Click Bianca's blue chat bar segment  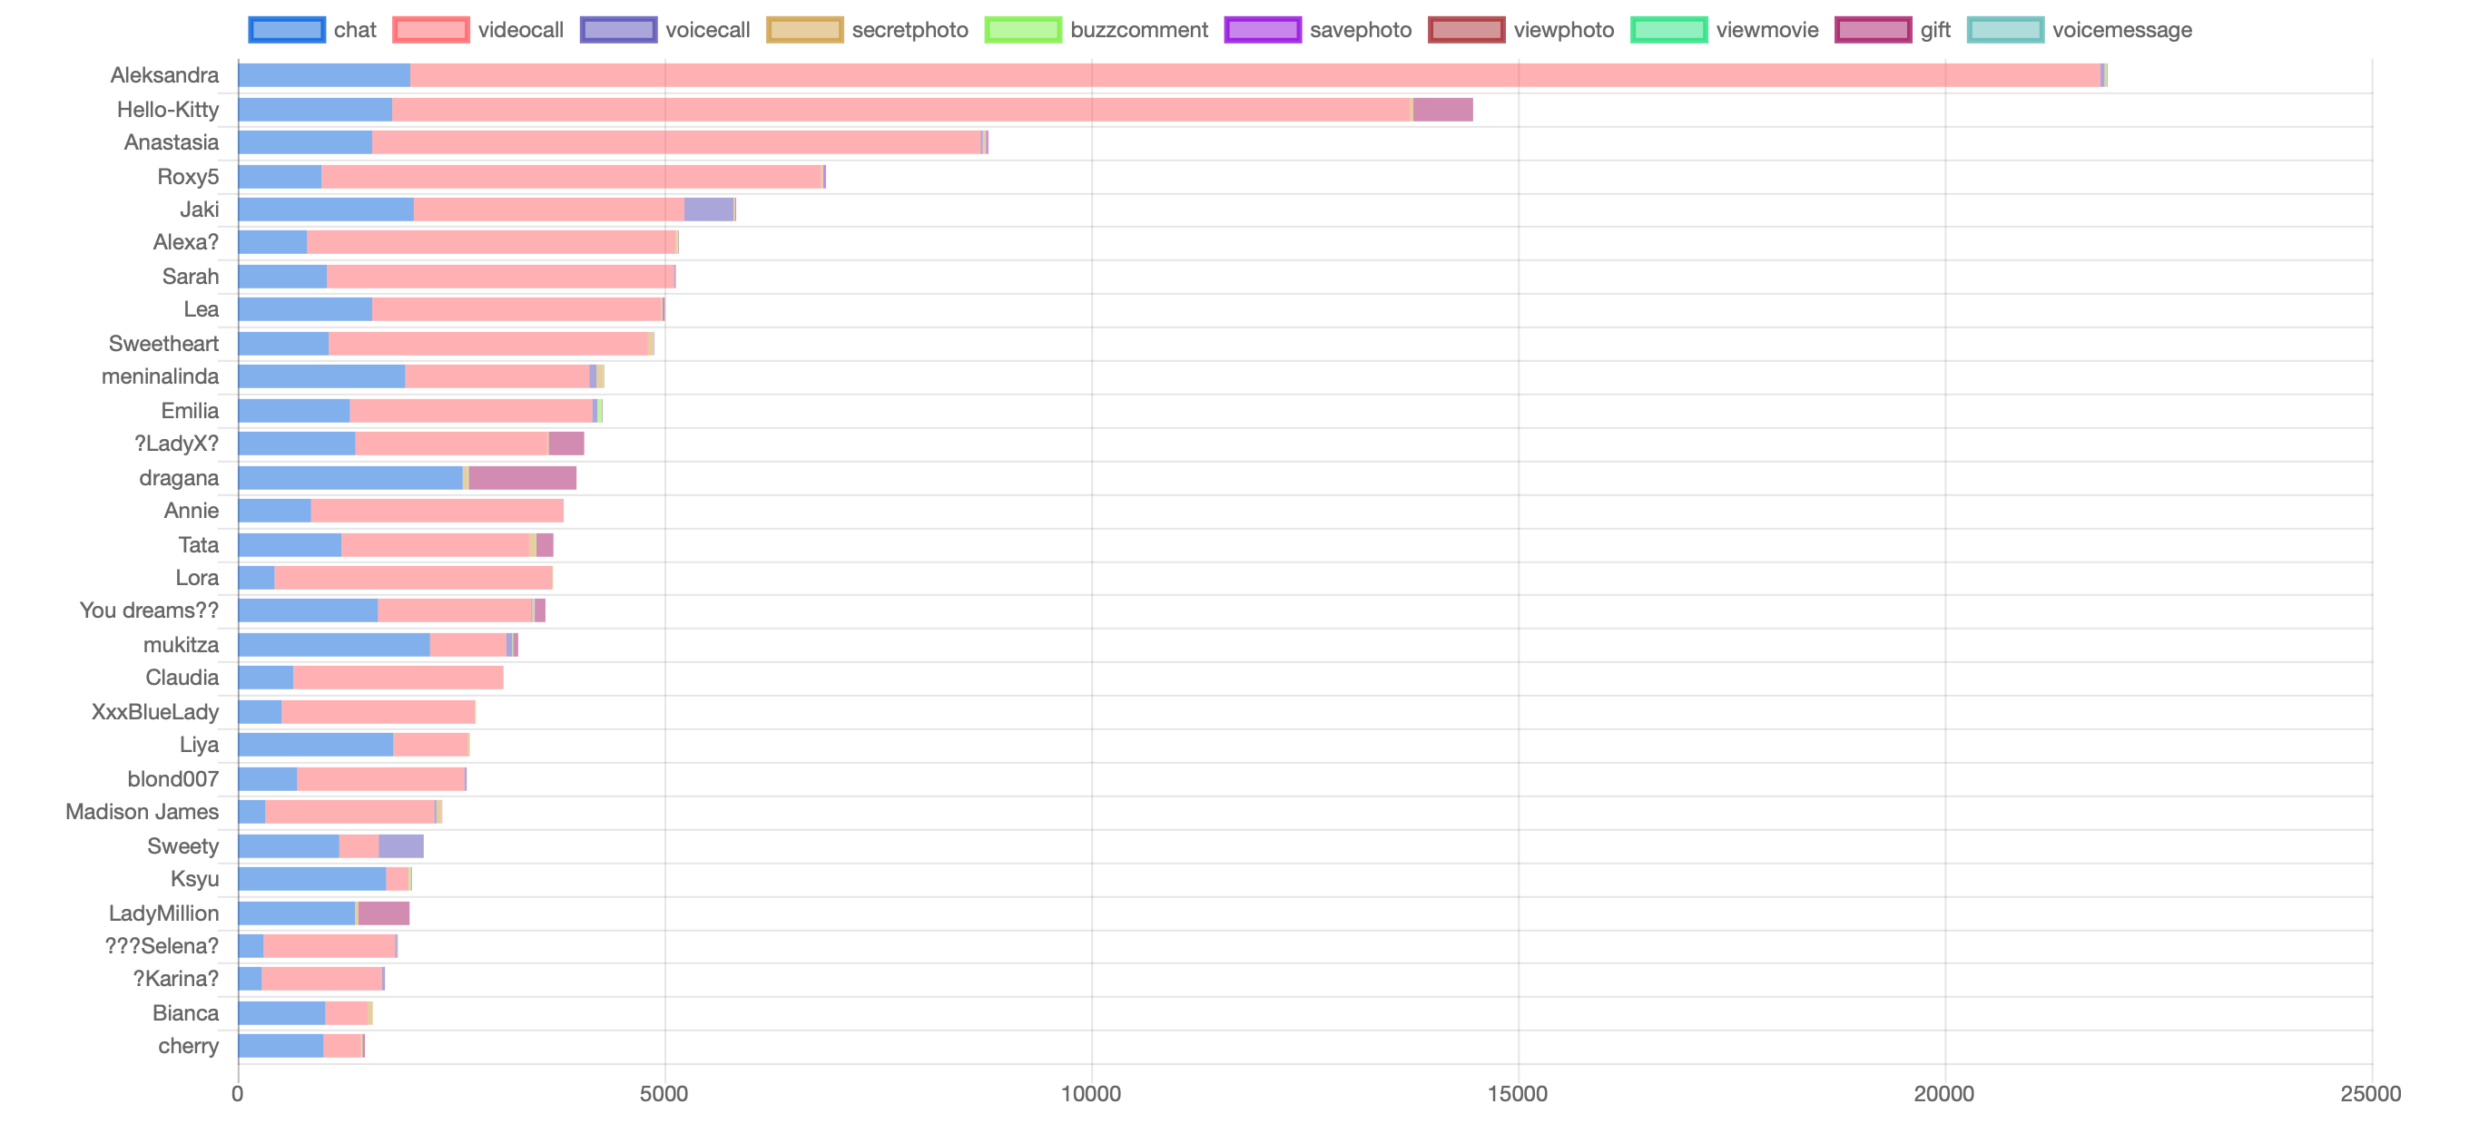[282, 1012]
